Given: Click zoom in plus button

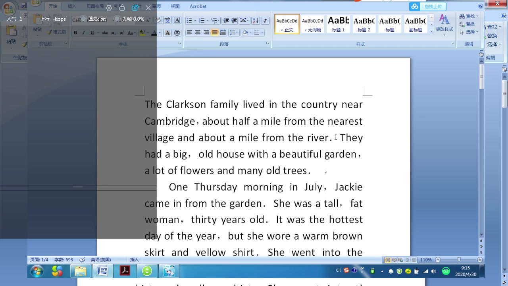Looking at the screenshot, I should (480, 260).
